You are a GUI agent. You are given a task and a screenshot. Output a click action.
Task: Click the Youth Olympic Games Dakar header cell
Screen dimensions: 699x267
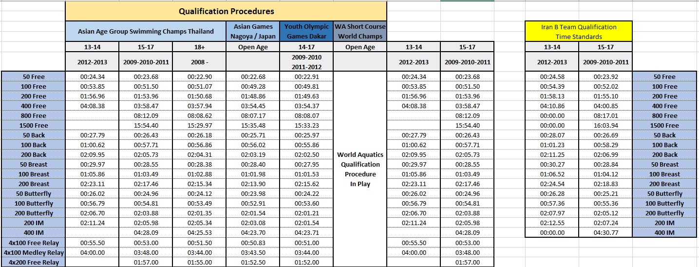307,31
